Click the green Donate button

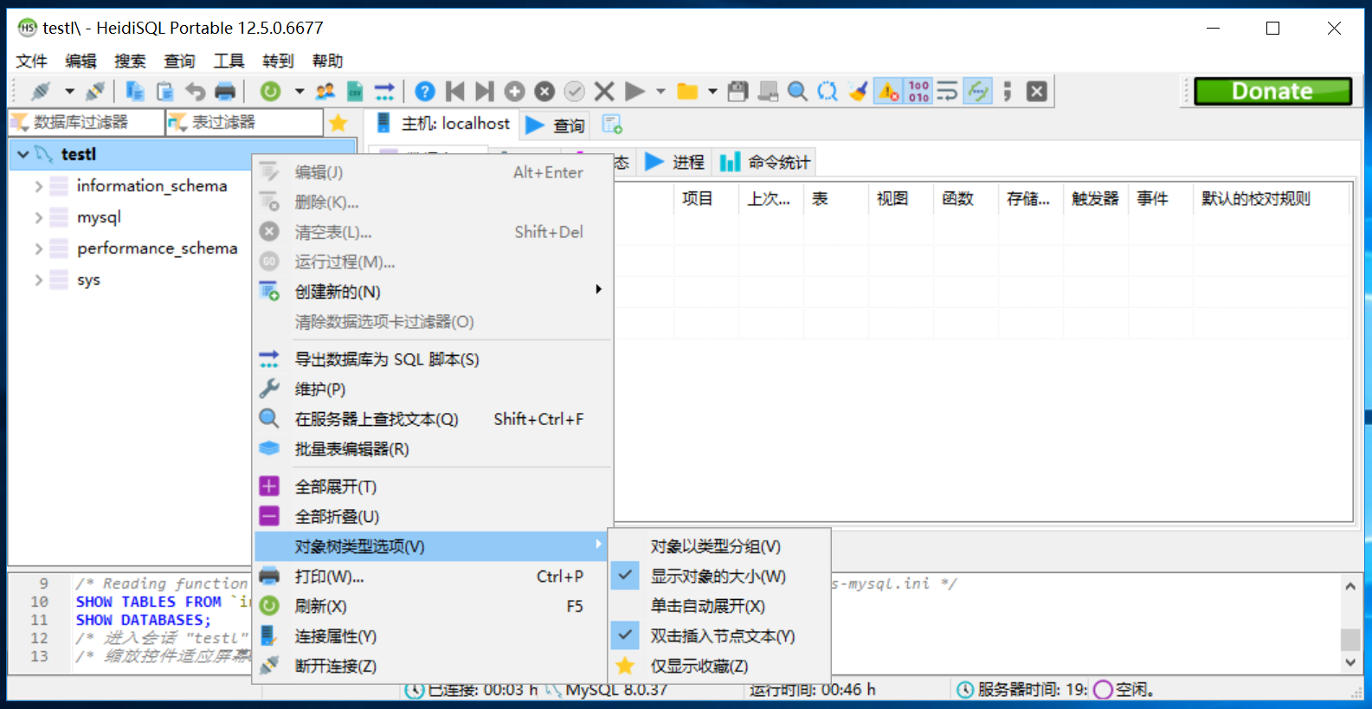point(1272,91)
